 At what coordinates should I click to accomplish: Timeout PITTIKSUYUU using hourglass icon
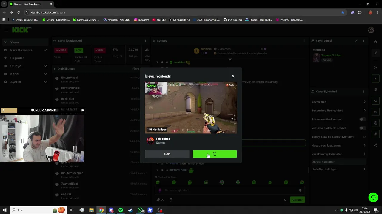(162, 170)
